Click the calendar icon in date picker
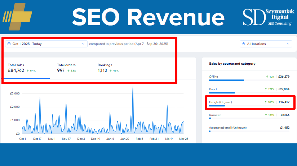 [x=9, y=44]
